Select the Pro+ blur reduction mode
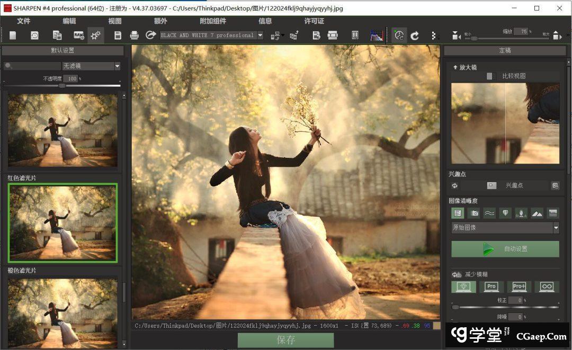The image size is (572, 350). 519,286
